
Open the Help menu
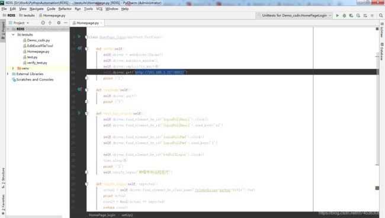click(x=125, y=9)
